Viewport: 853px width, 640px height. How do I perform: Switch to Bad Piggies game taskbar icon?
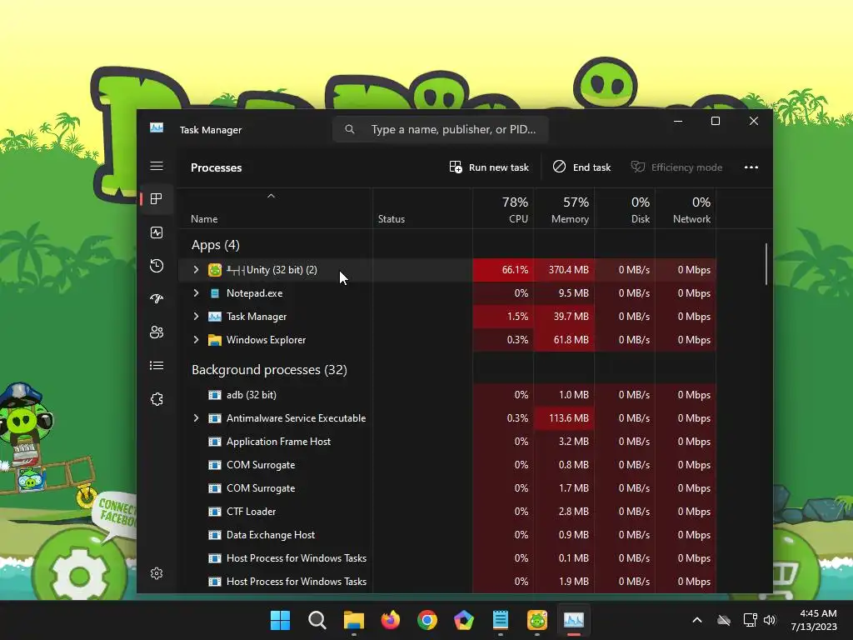click(x=537, y=620)
